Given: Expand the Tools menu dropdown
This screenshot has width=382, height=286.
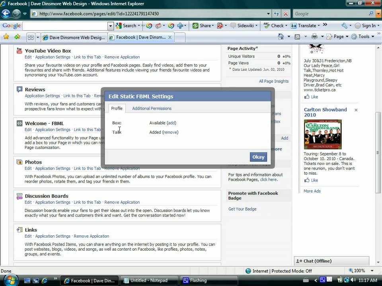Looking at the screenshot, I should click(373, 37).
